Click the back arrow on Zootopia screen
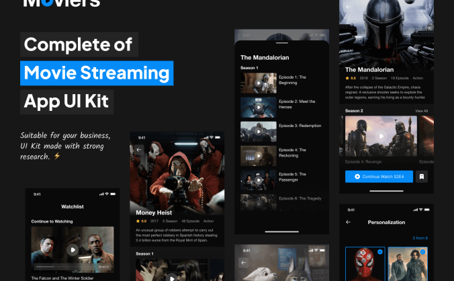Screen dimensions: 454x281 point(244,263)
